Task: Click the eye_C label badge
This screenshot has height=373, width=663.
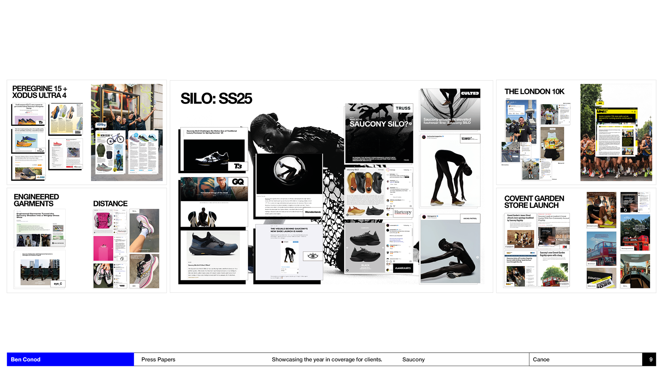Action: (58, 284)
